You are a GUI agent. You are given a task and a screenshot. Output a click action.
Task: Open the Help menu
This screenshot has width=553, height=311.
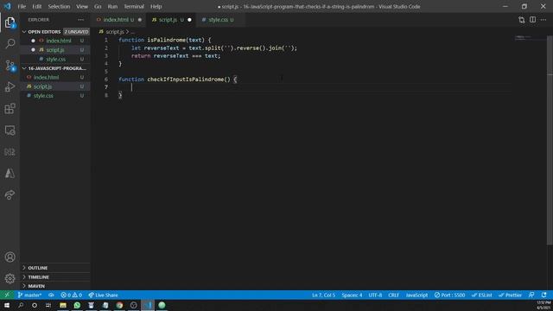pyautogui.click(x=156, y=6)
